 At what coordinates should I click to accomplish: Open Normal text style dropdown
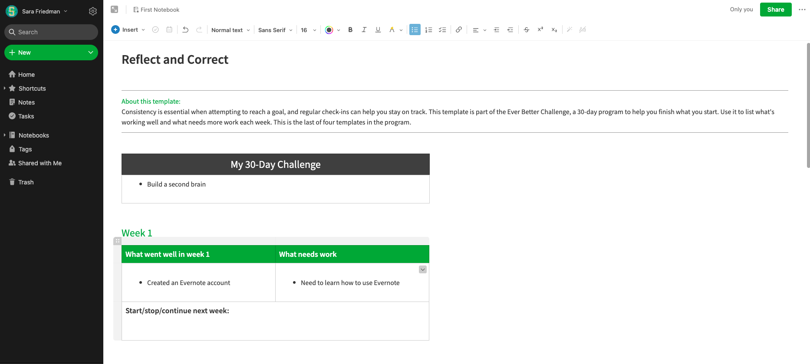230,30
